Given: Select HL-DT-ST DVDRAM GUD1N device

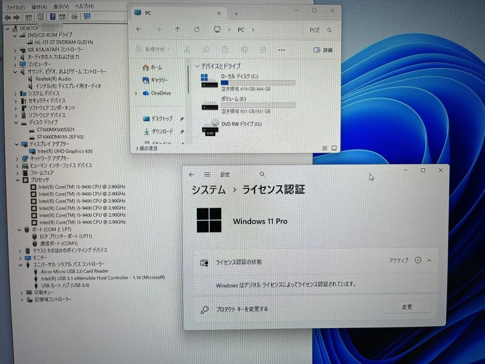Looking at the screenshot, I should (x=63, y=42).
